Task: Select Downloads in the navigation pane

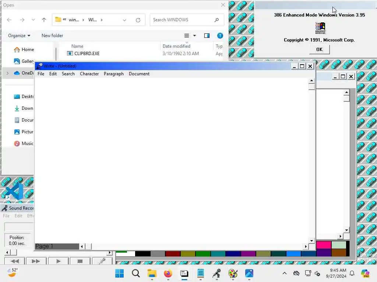Action: [24, 108]
